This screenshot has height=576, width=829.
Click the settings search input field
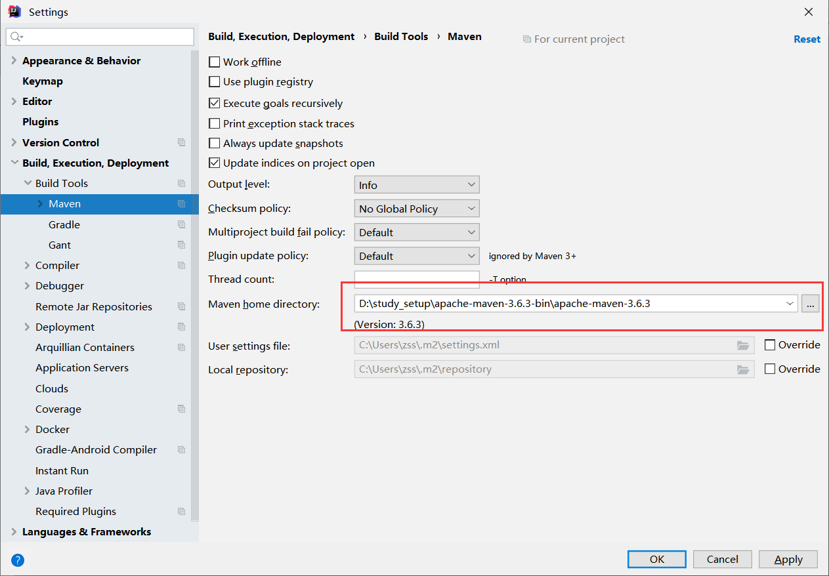pyautogui.click(x=100, y=37)
